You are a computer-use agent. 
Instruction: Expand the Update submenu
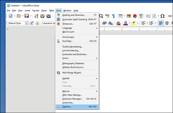[77, 78]
